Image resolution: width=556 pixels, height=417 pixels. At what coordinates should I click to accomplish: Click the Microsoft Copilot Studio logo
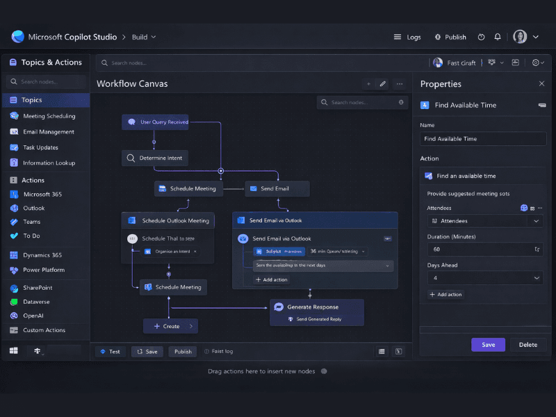17,36
